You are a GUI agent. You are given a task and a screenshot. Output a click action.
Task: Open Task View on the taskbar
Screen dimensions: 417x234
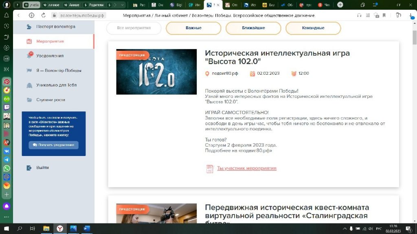33,228
